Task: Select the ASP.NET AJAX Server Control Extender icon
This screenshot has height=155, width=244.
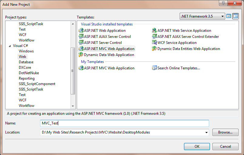Action: pyautogui.click(x=154, y=36)
